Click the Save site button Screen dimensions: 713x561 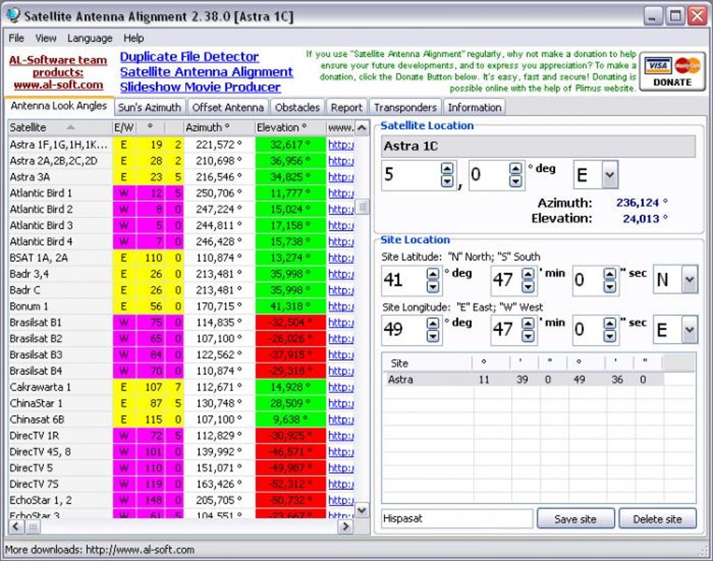tap(575, 518)
